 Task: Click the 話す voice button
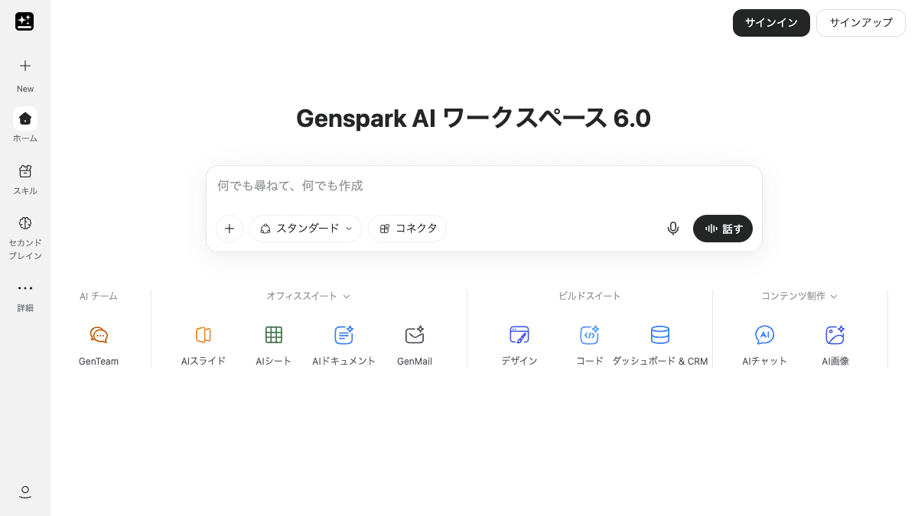coord(723,229)
